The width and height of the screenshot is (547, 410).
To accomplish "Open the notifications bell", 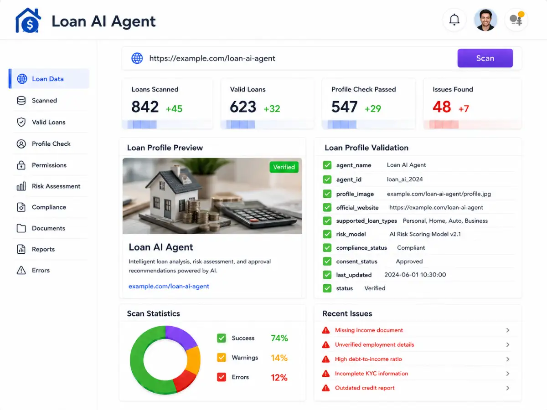I will point(454,20).
